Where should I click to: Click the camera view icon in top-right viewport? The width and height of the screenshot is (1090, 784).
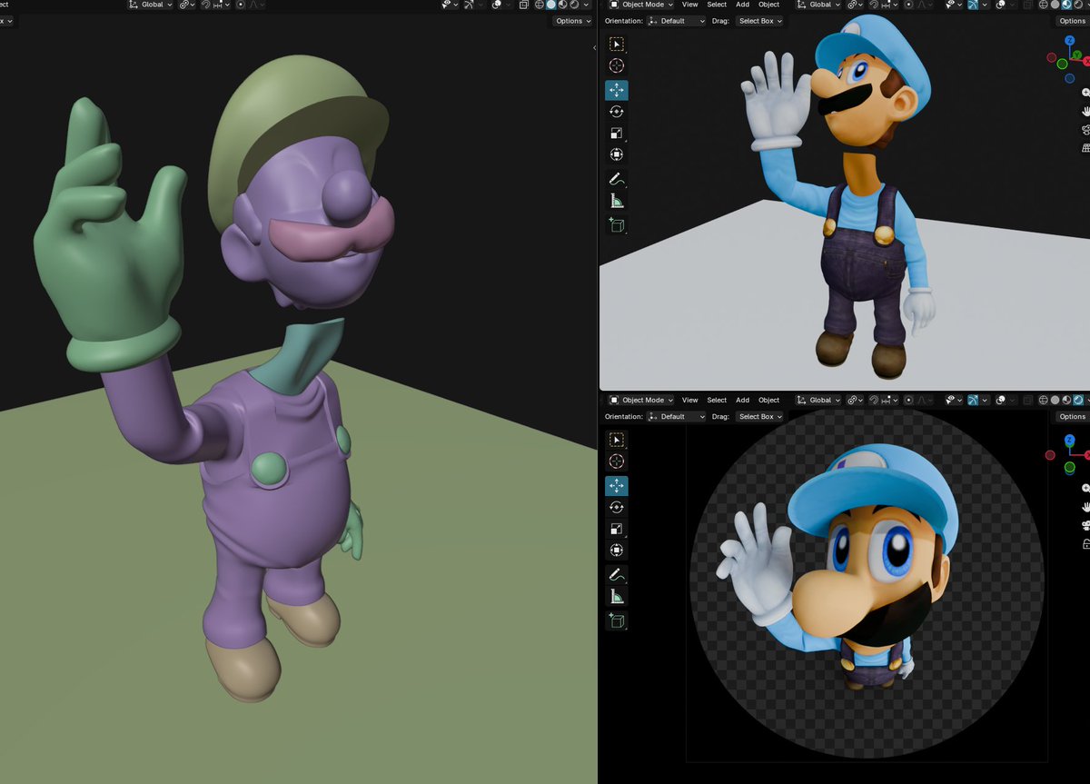(1085, 129)
